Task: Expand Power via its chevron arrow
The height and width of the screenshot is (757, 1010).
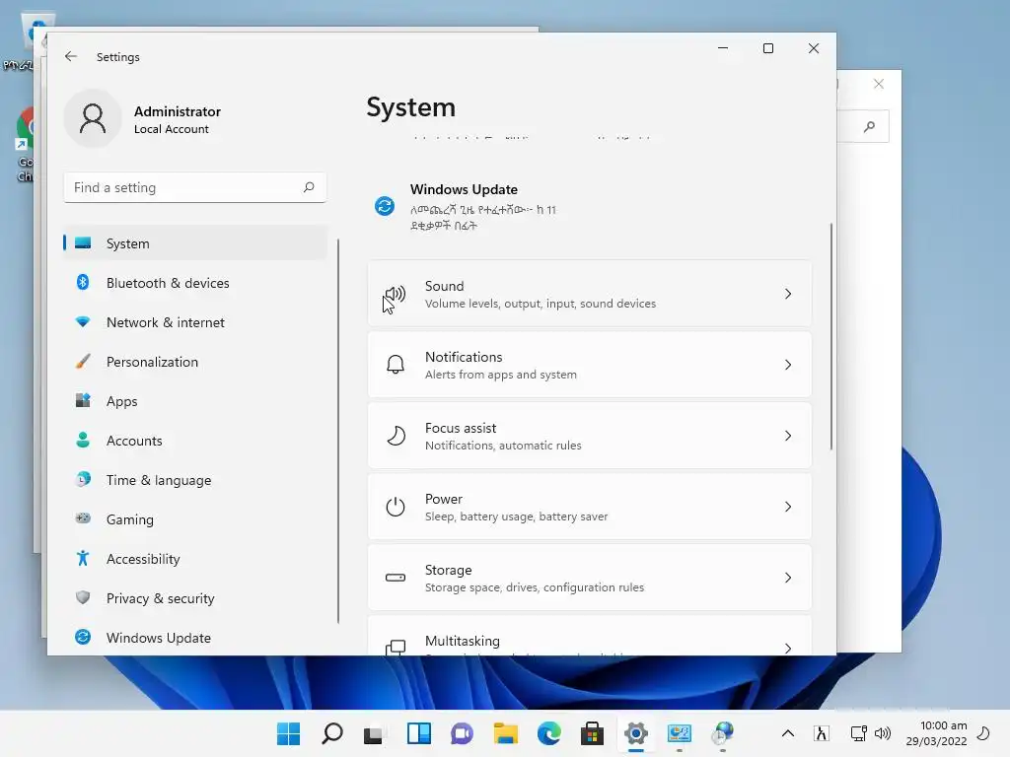Action: (788, 507)
